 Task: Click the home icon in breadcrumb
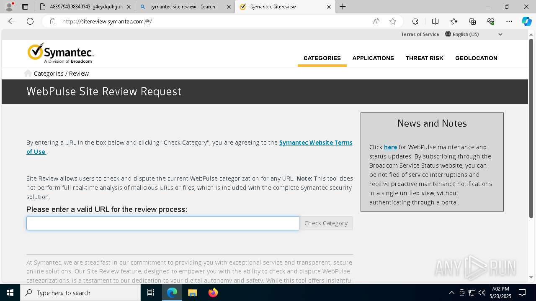coord(28,73)
